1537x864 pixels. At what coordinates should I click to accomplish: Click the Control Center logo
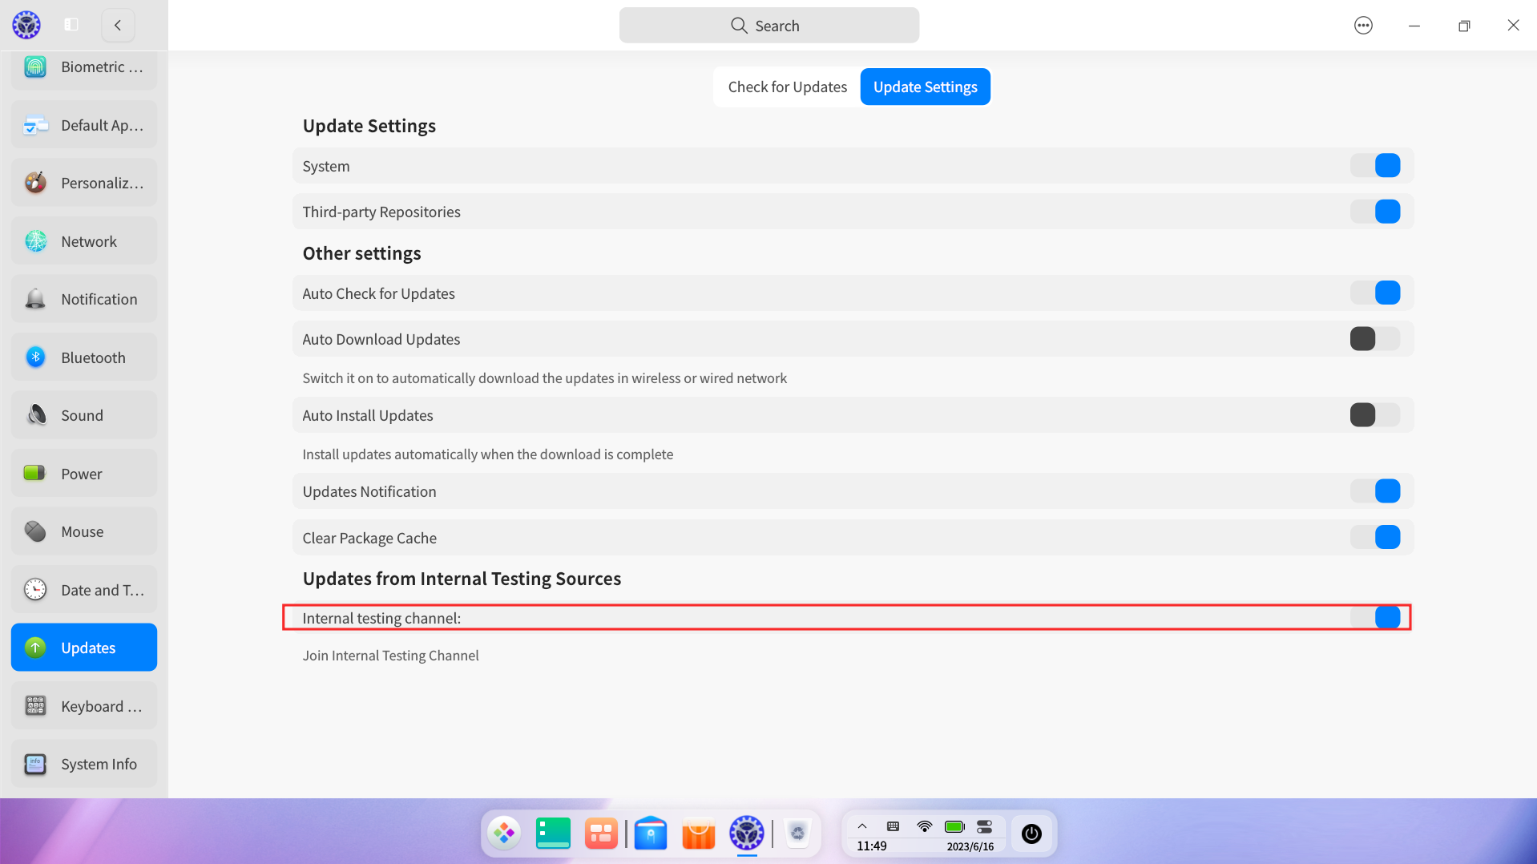tap(26, 25)
